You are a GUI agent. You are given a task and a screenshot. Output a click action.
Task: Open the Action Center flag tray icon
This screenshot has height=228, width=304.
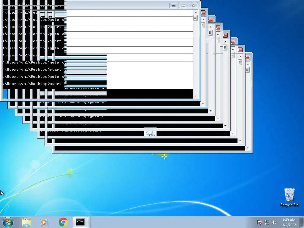[x=259, y=222]
